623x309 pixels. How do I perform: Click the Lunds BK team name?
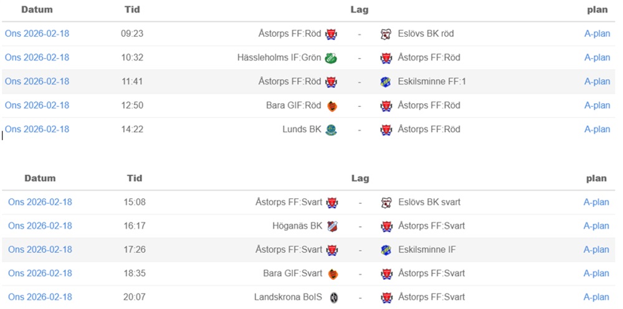[302, 129]
